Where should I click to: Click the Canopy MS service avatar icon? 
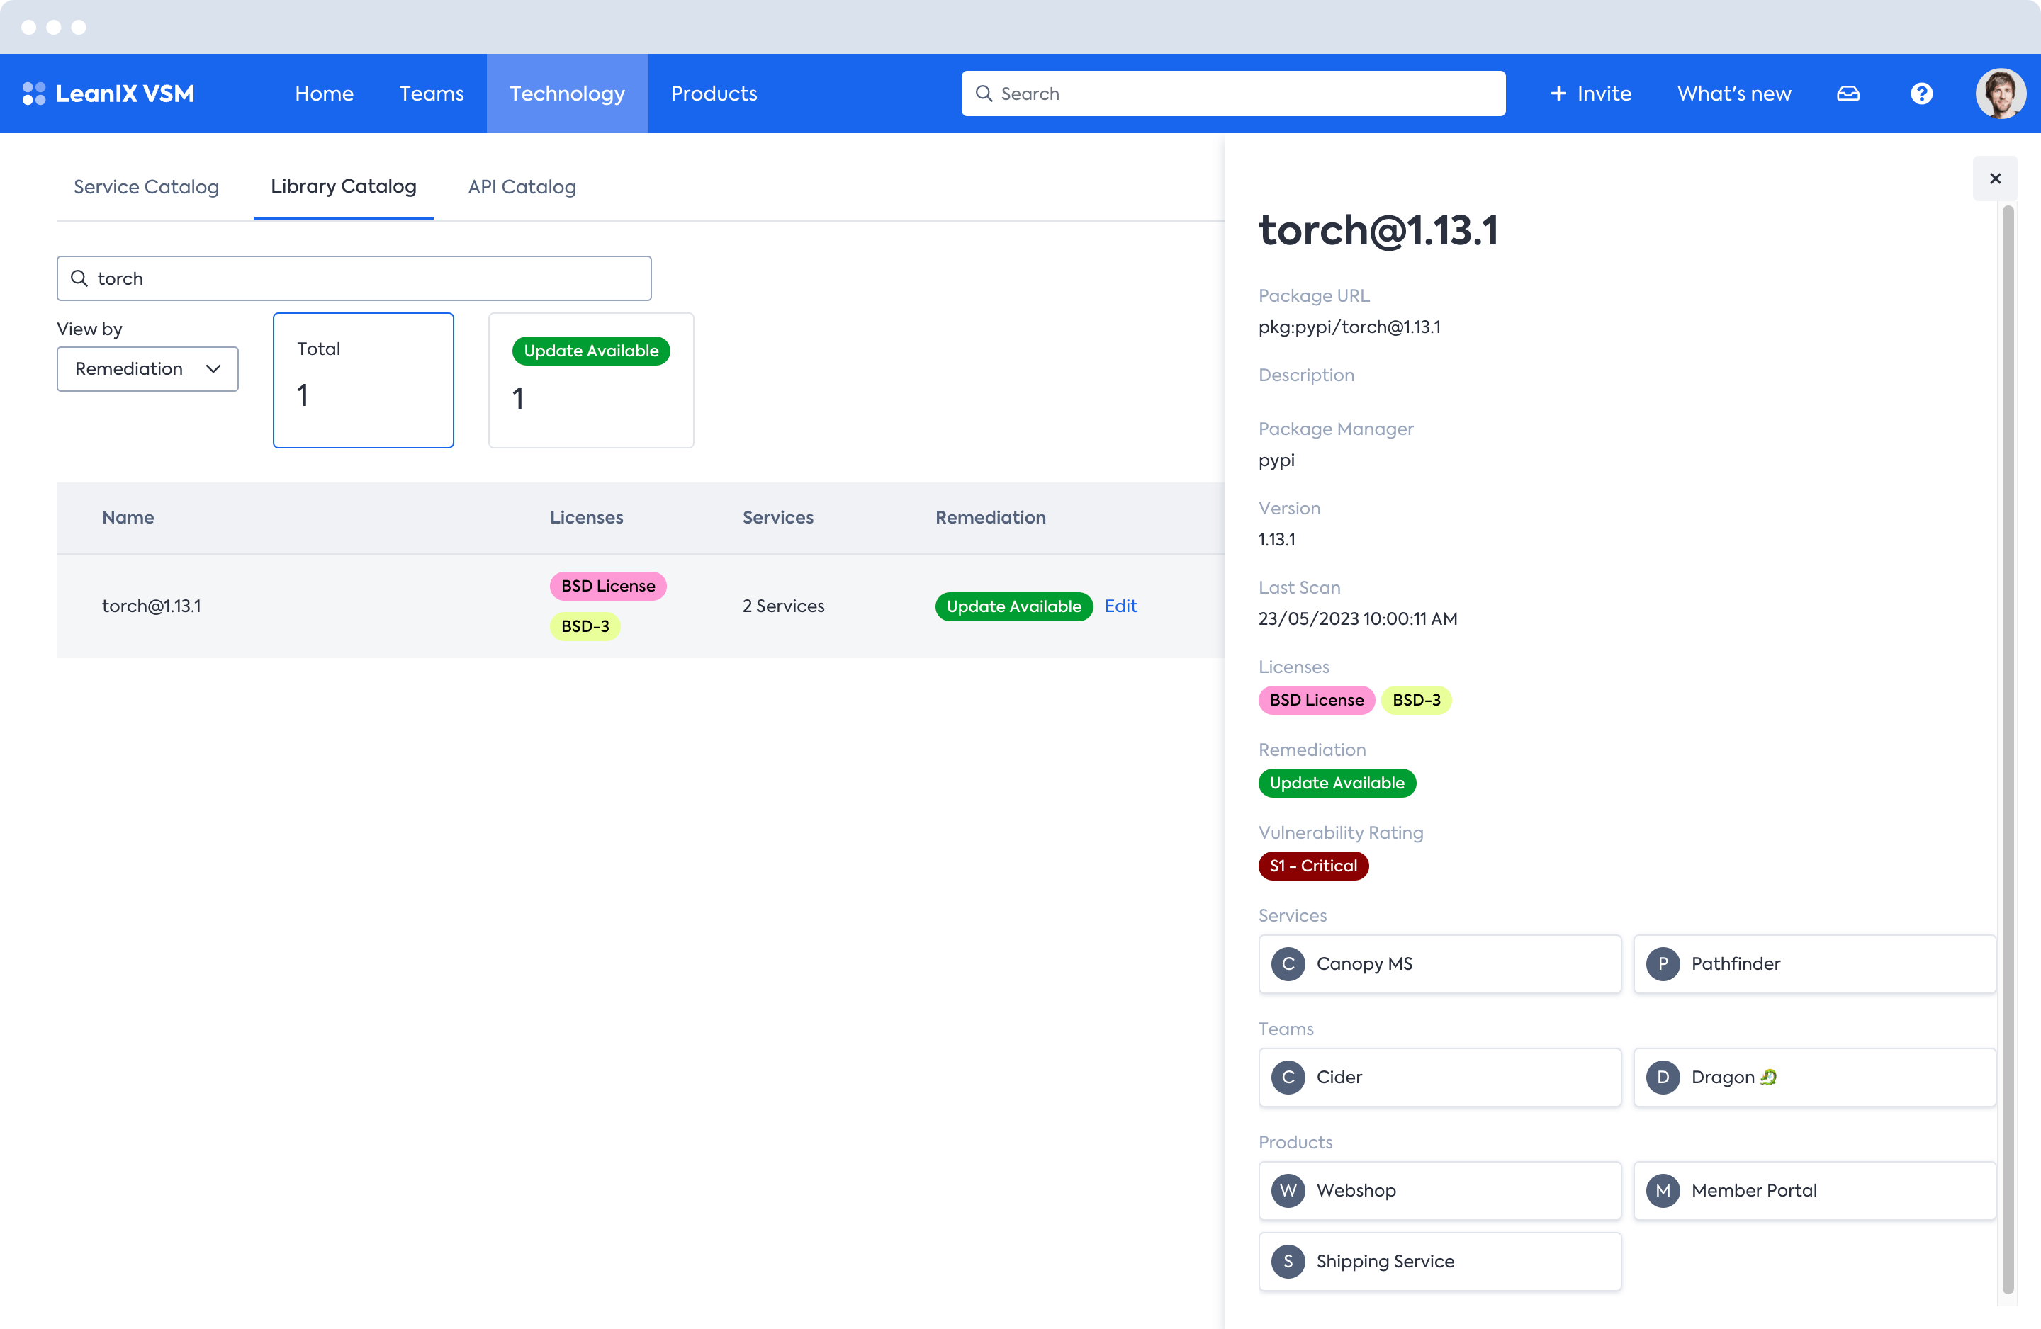(1287, 963)
